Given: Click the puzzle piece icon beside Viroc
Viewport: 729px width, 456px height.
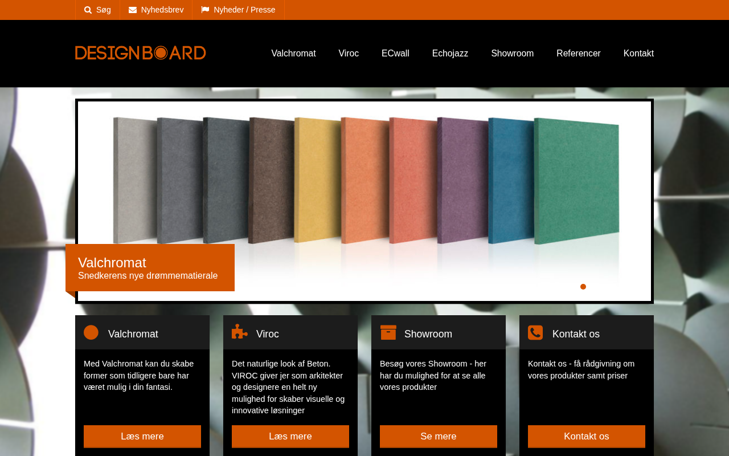Looking at the screenshot, I should (240, 332).
